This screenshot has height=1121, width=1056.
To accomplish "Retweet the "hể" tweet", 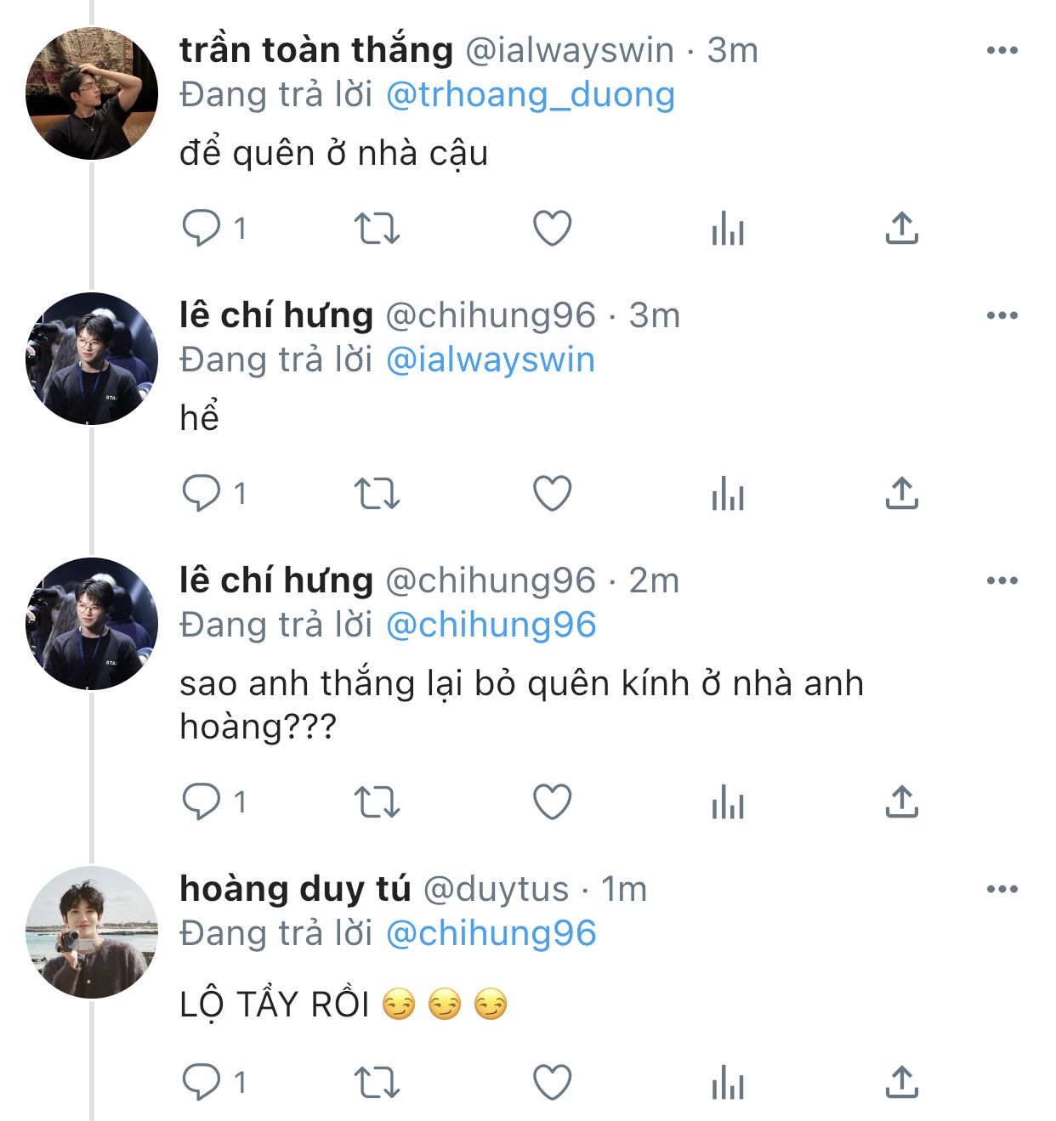I will pos(377,494).
